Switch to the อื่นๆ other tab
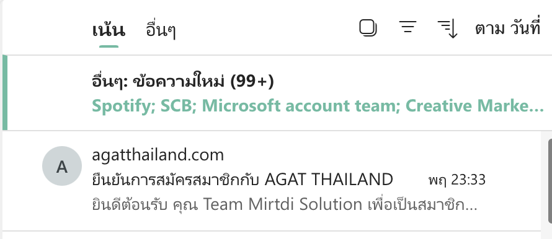 pyautogui.click(x=161, y=30)
